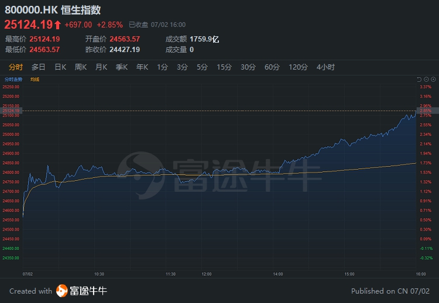Click the change value +697.00
439x303 pixels.
click(78, 25)
